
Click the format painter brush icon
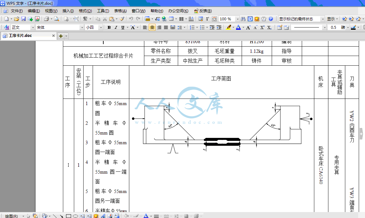coord(122,19)
